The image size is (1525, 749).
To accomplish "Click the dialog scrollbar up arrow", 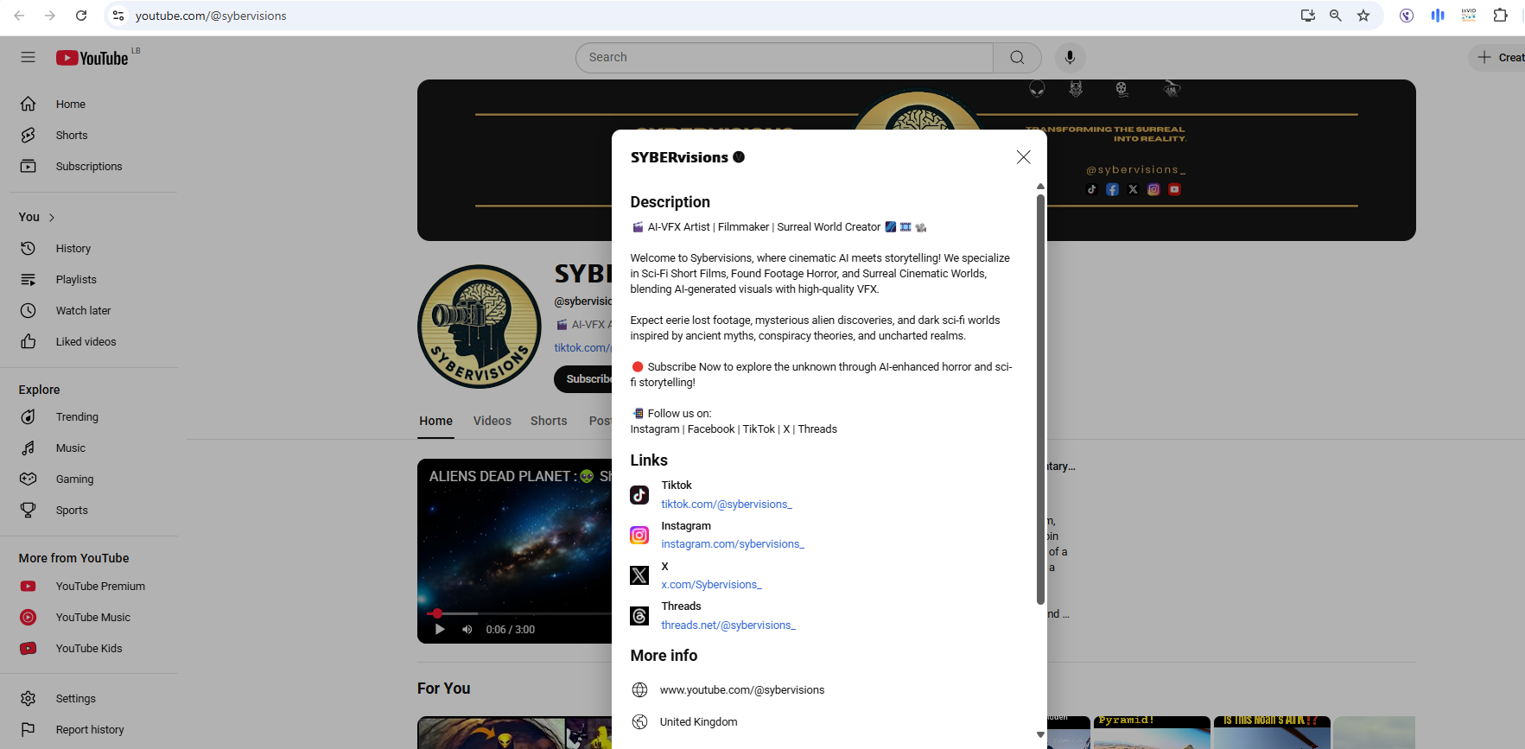I will 1040,186.
